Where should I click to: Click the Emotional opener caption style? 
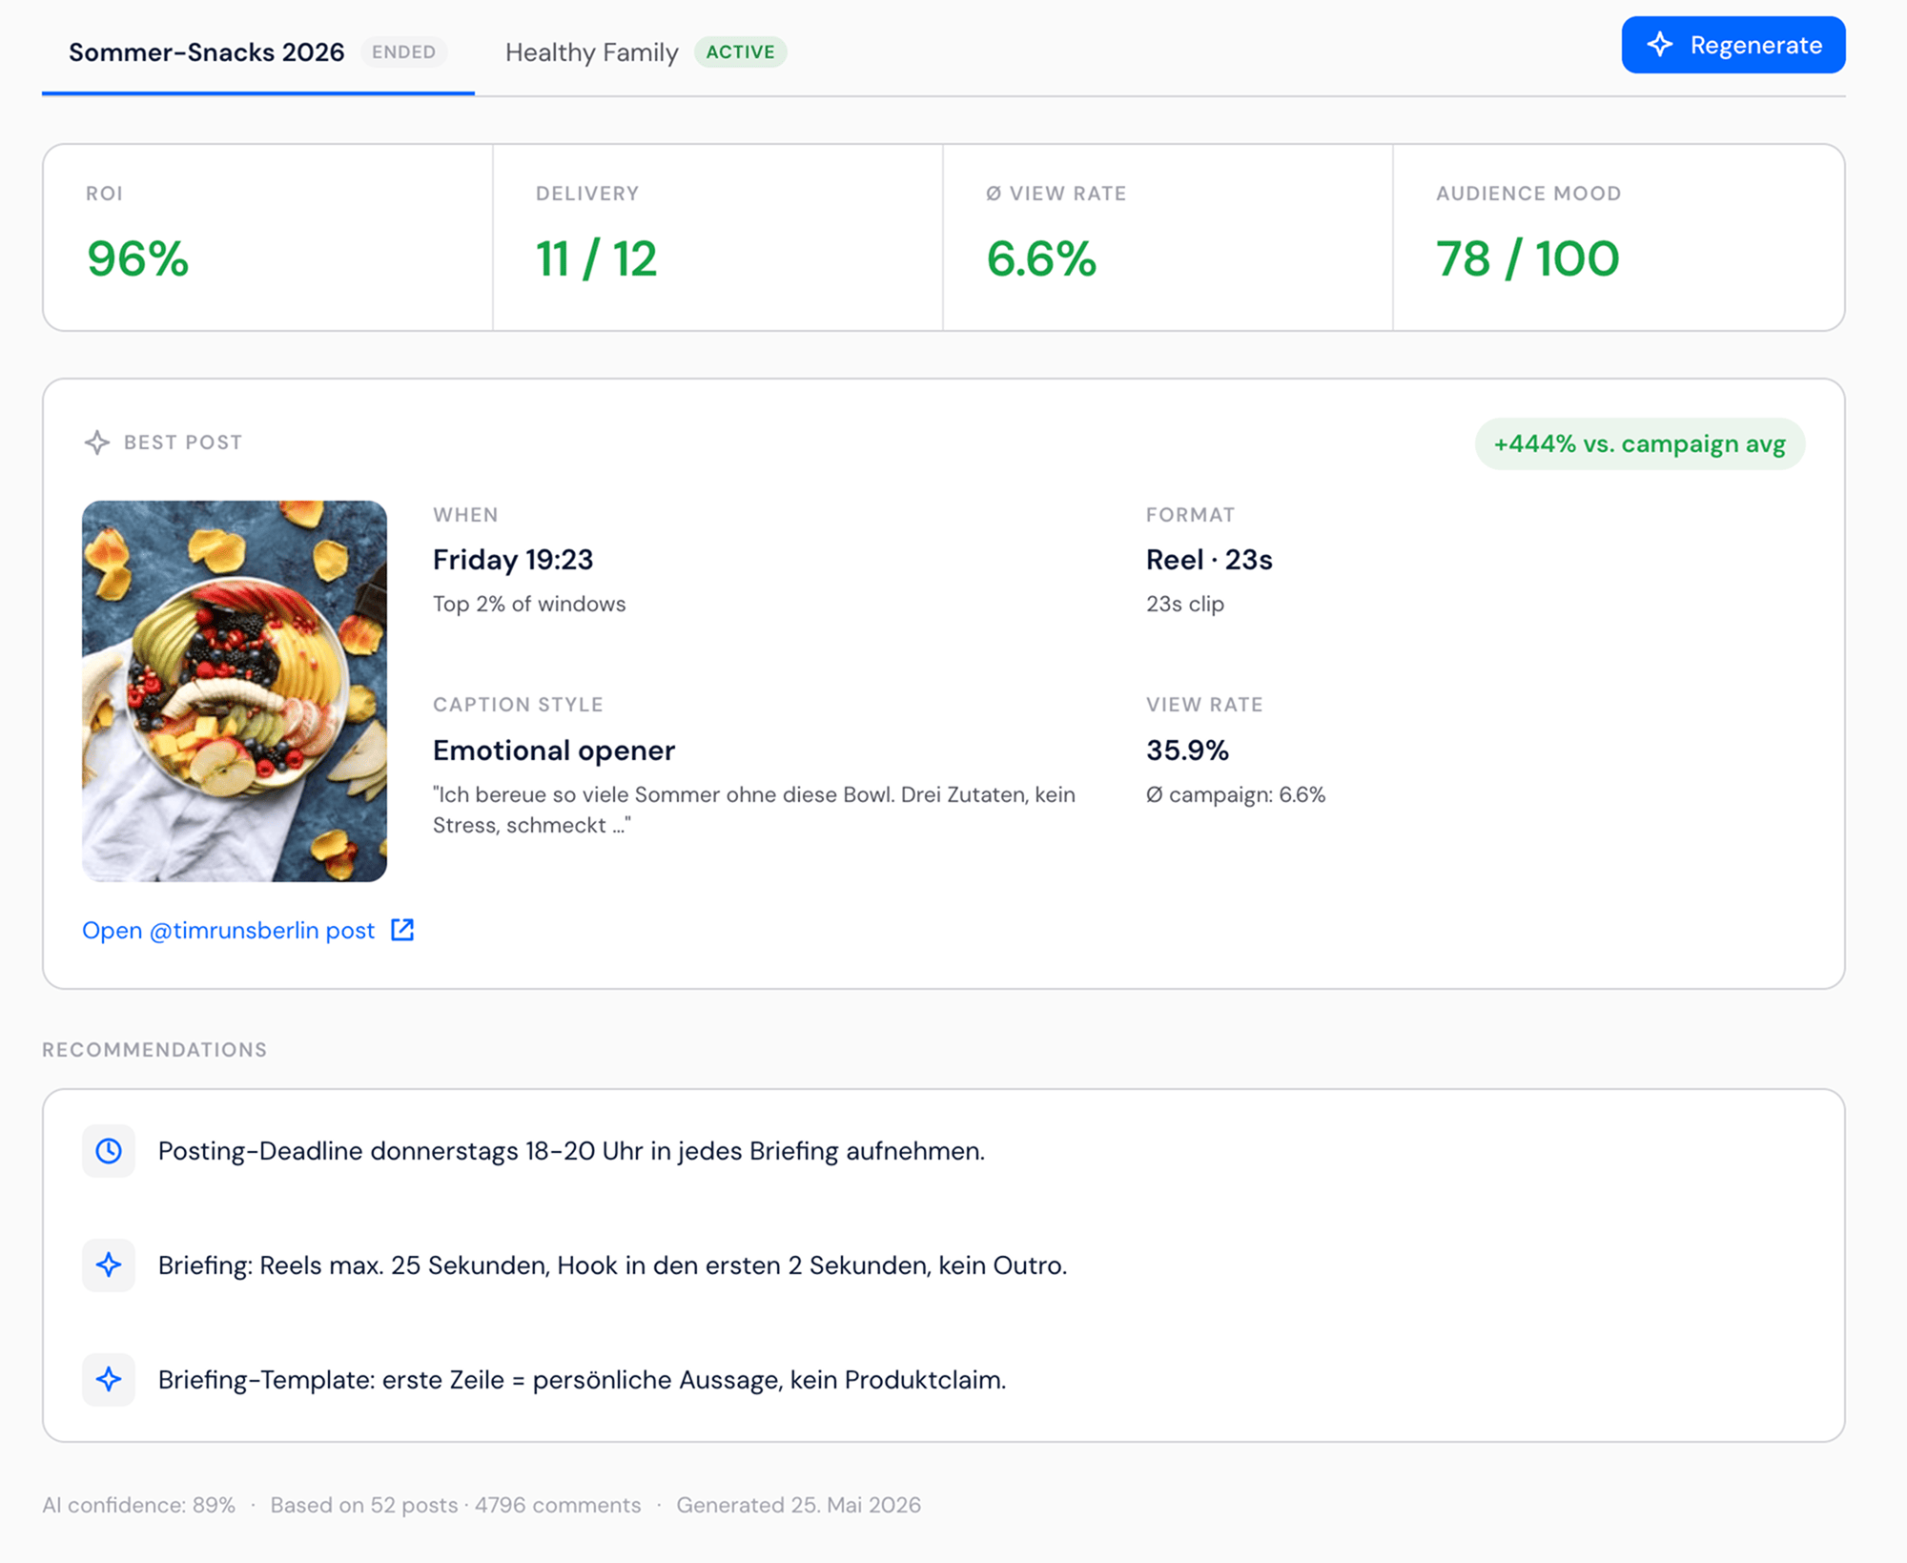[x=554, y=751]
